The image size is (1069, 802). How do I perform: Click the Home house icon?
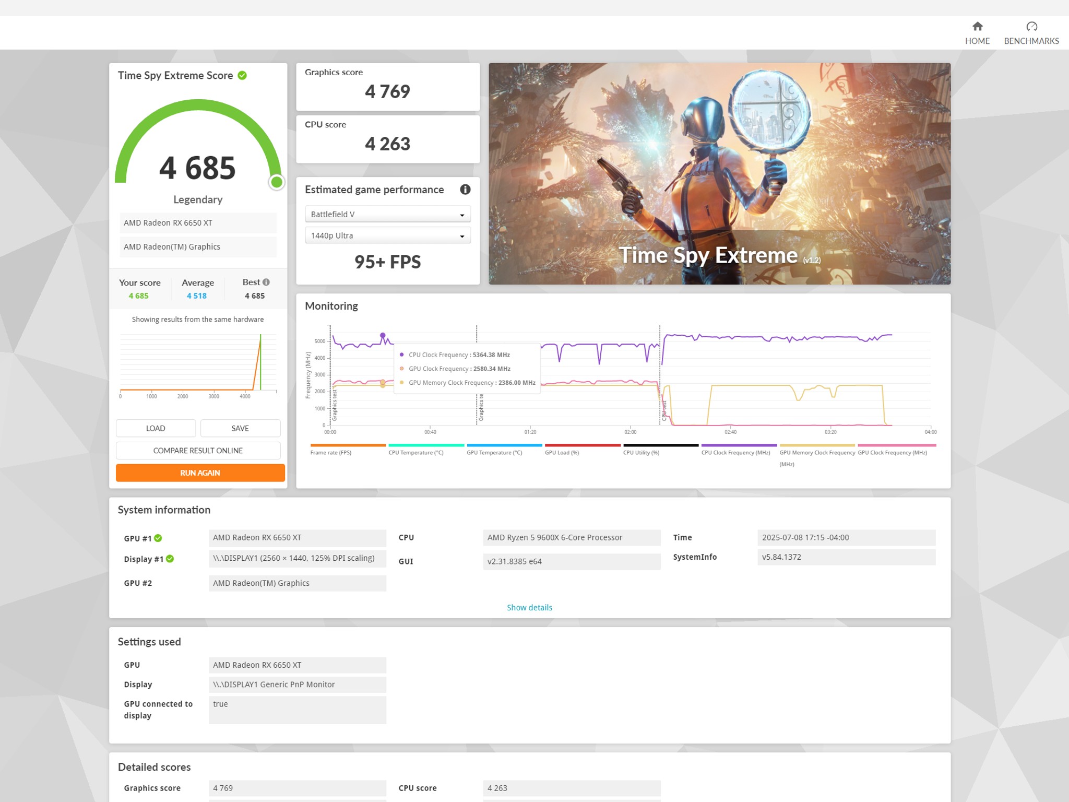coord(977,26)
